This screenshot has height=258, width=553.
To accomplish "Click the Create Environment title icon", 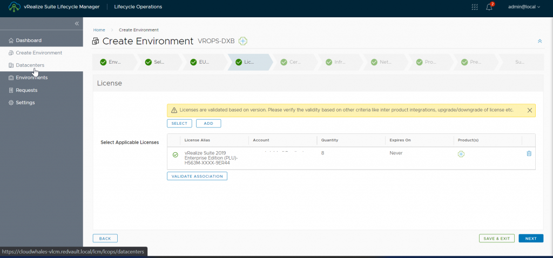I will coord(96,41).
